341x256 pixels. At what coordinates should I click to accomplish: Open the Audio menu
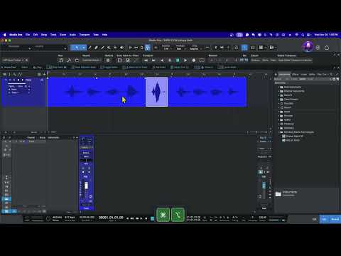(72, 35)
